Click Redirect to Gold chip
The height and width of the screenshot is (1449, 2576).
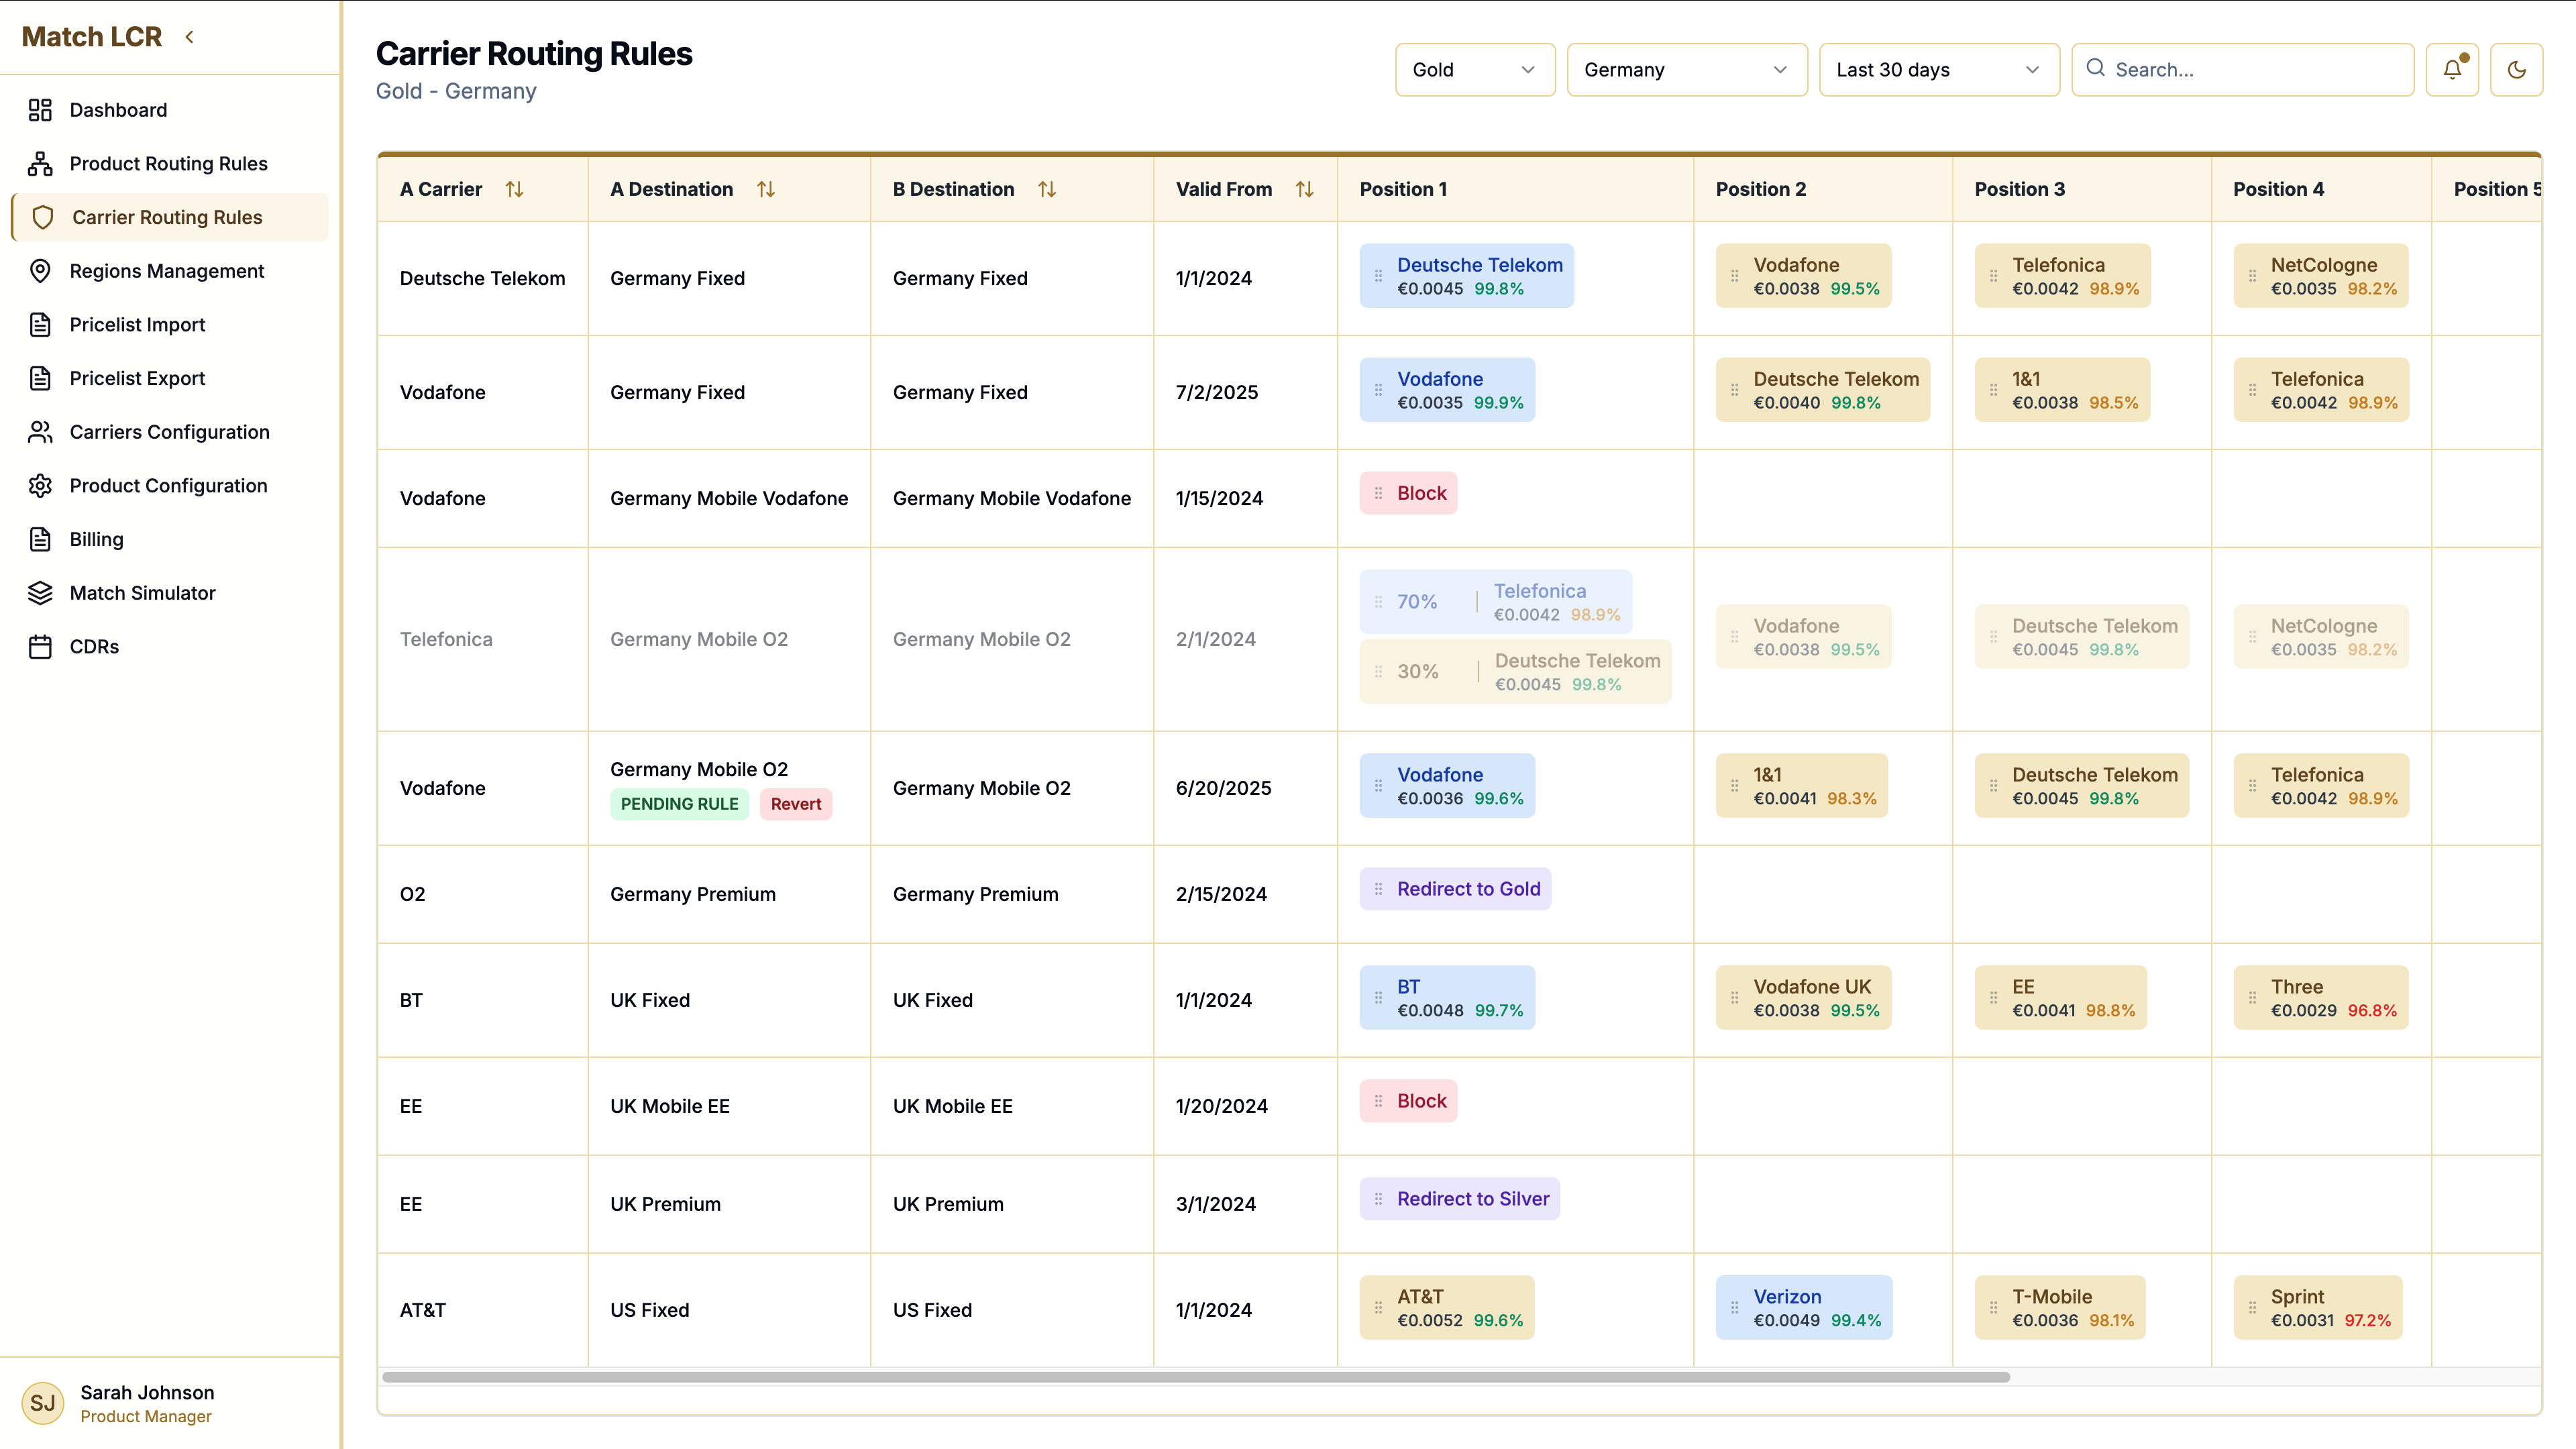point(1455,889)
